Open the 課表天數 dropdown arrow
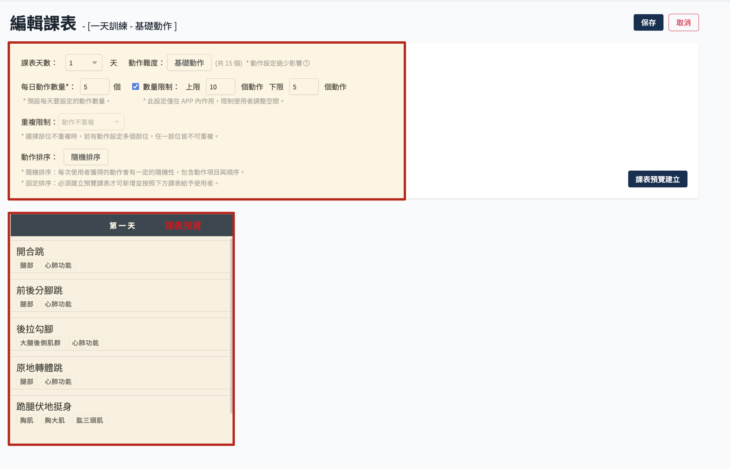Viewport: 730px width, 469px height. 95,62
